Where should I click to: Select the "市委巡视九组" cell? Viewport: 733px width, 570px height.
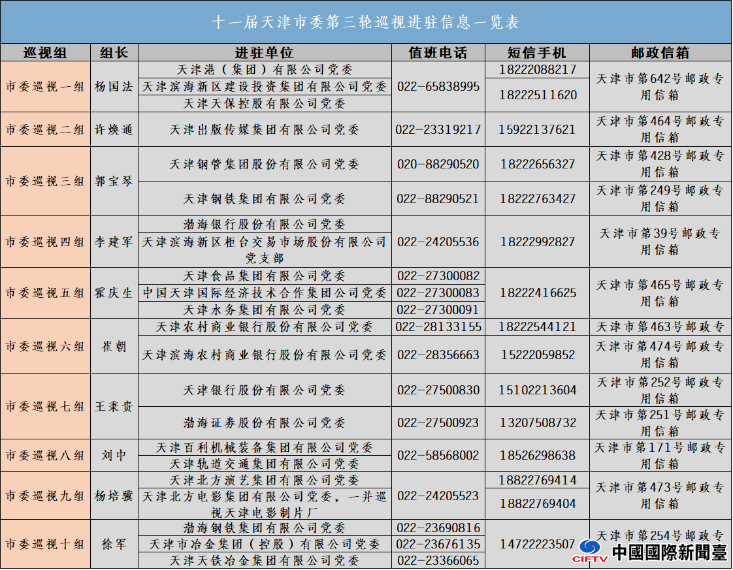point(45,496)
